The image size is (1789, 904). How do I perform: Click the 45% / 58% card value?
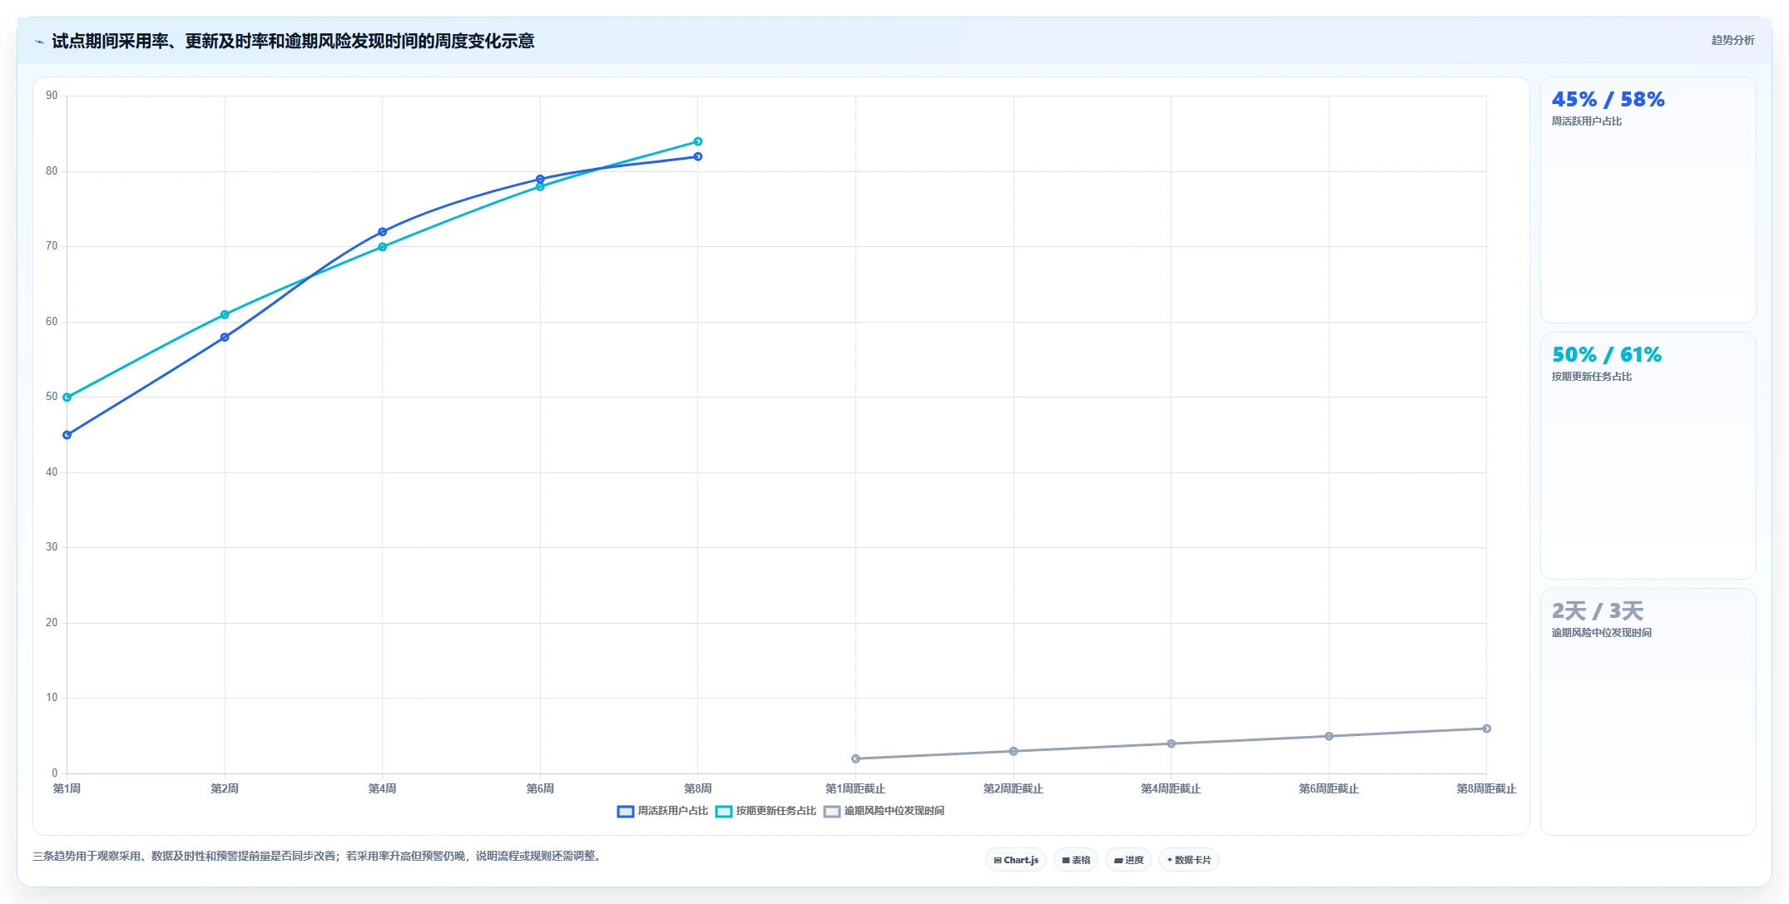pyautogui.click(x=1608, y=100)
